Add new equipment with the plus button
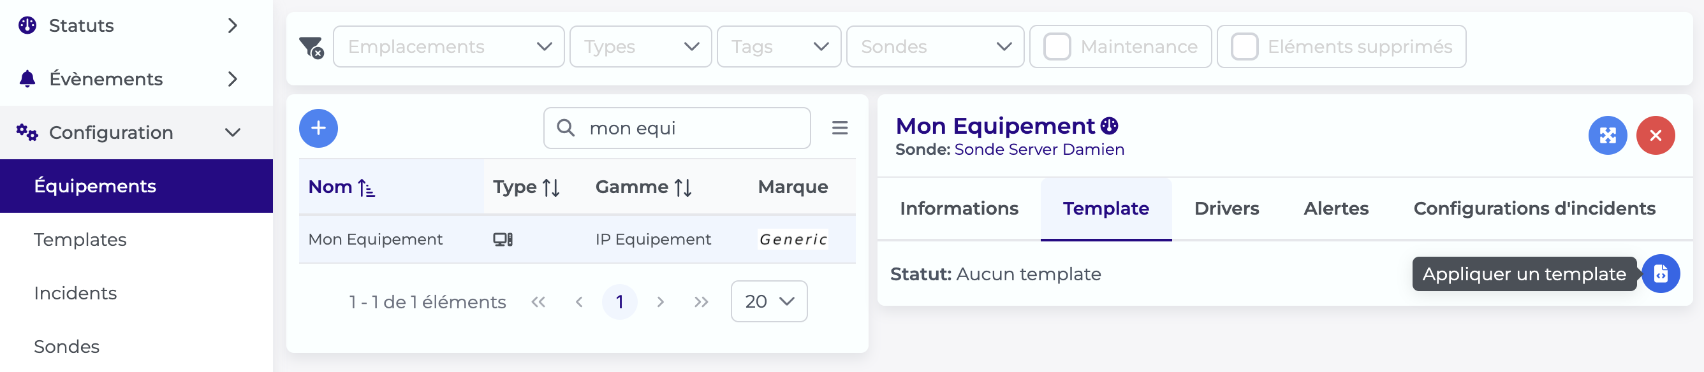 coord(318,128)
